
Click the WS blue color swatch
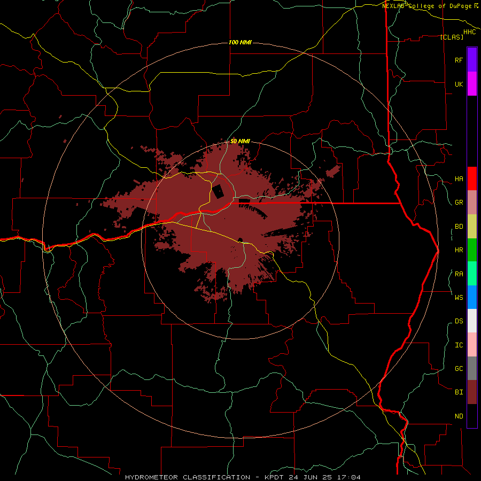click(x=472, y=297)
